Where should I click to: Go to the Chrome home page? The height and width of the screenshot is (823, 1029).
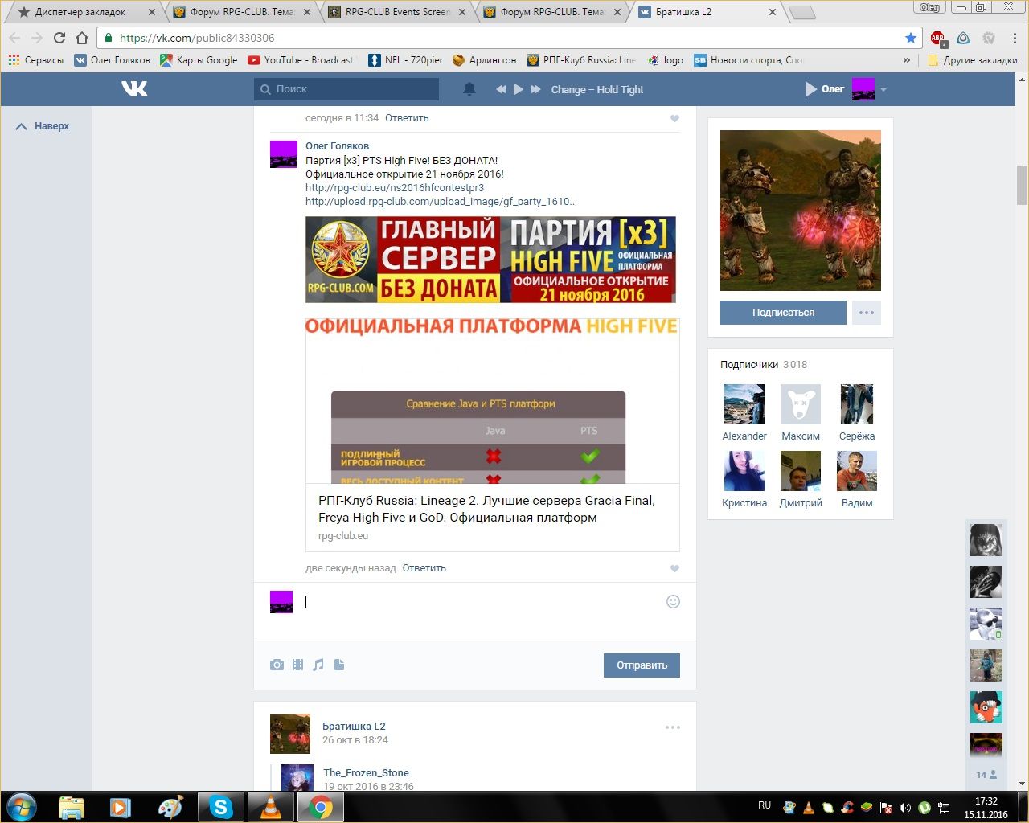pos(81,38)
